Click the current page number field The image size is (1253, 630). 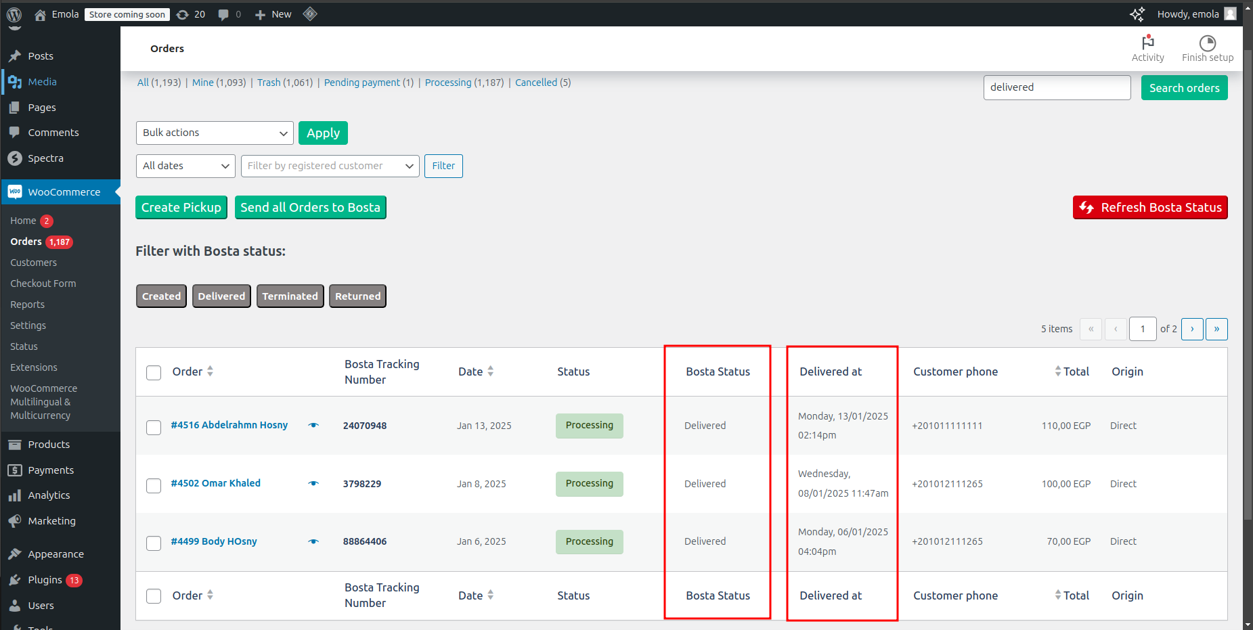pyautogui.click(x=1143, y=329)
